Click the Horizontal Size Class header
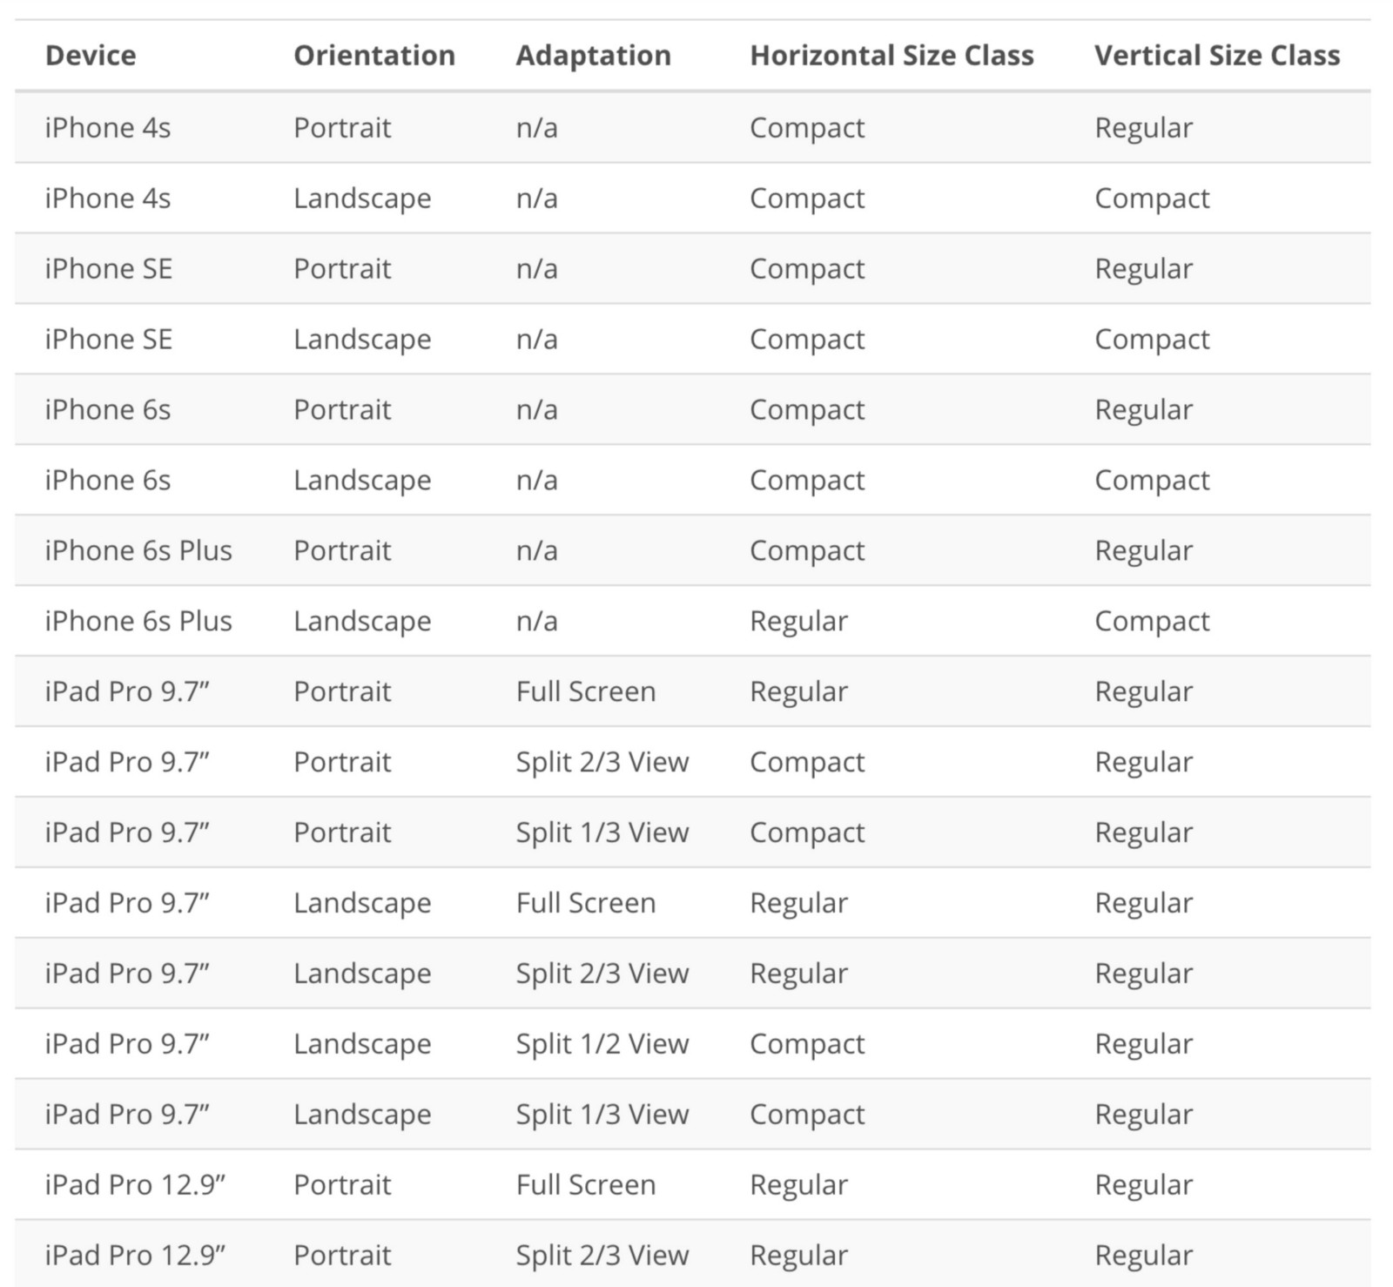Viewport: 1393px width, 1287px height. (x=892, y=55)
